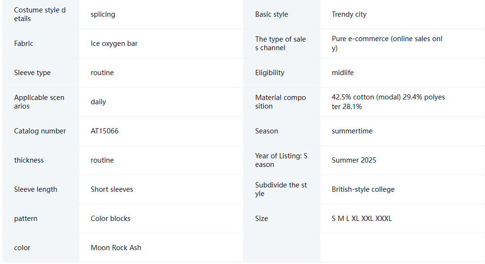485x264 pixels.
Task: Click the 'Ice oxygen bar' fabric value
Action: [114, 44]
